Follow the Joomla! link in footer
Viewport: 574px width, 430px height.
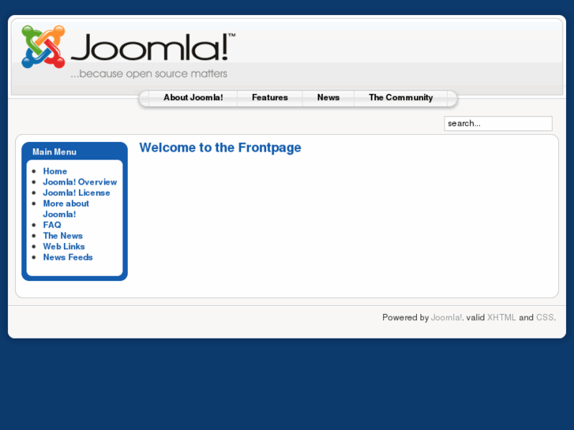[x=446, y=317]
